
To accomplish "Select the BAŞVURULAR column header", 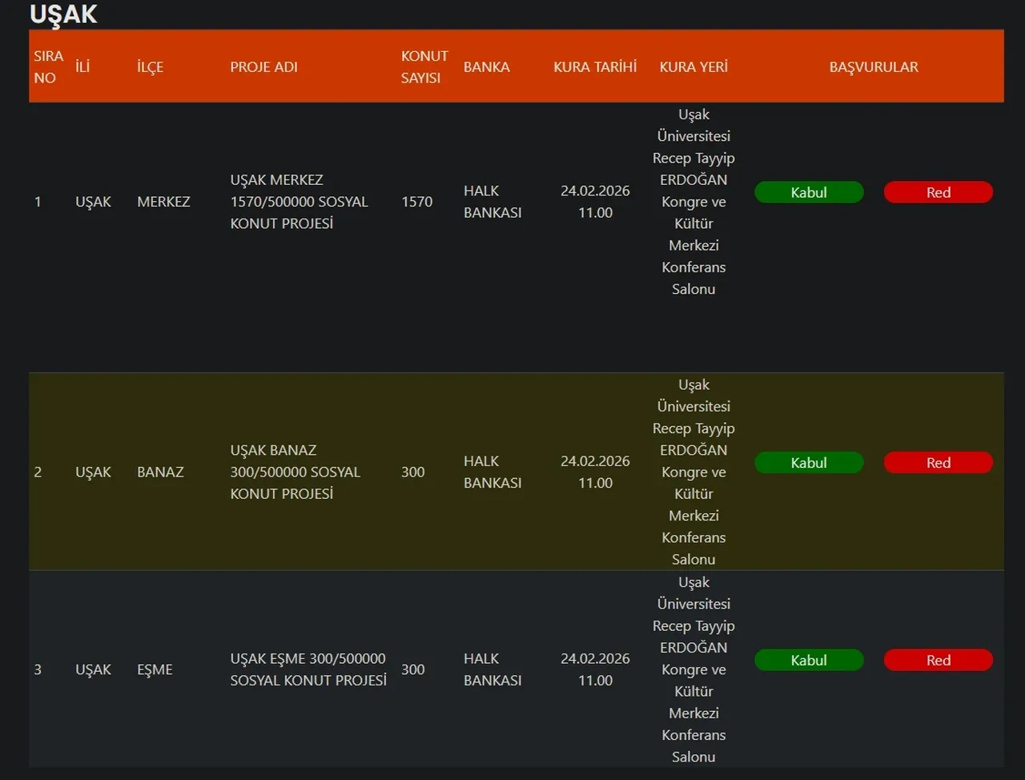I will coord(874,66).
